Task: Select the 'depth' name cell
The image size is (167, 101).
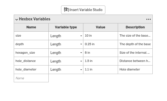Action: click(x=31, y=44)
